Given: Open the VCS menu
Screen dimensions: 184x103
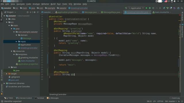Looking at the screenshot, I should (x=70, y=4).
